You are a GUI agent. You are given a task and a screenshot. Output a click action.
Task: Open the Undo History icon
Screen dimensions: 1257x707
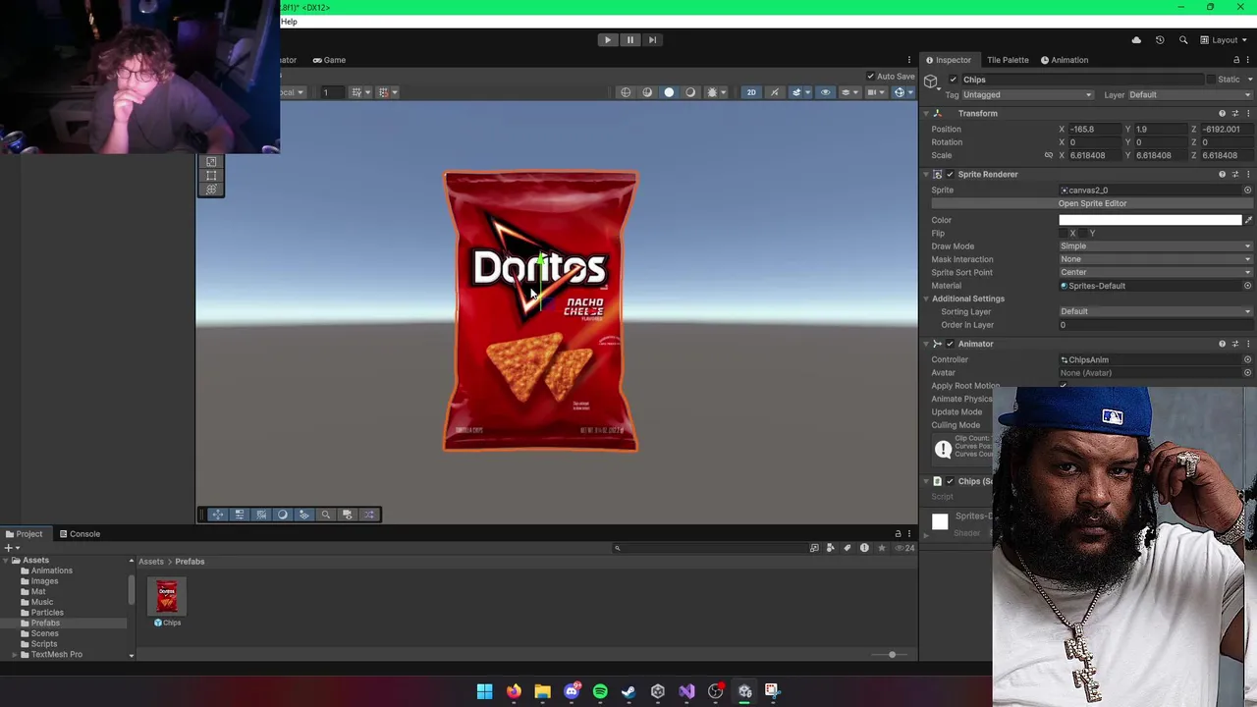[x=1160, y=40]
